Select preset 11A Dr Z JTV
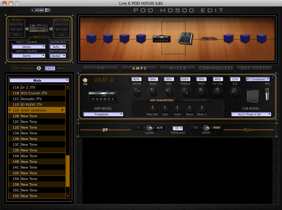Viewport: 282px width, 210px height. click(x=37, y=87)
